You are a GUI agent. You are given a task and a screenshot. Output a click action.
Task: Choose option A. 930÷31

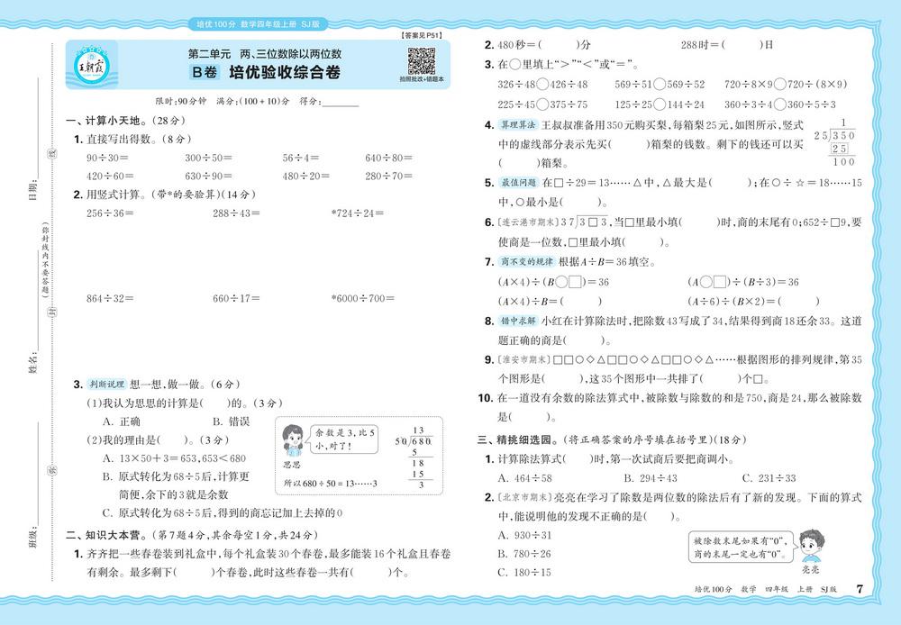tap(524, 535)
